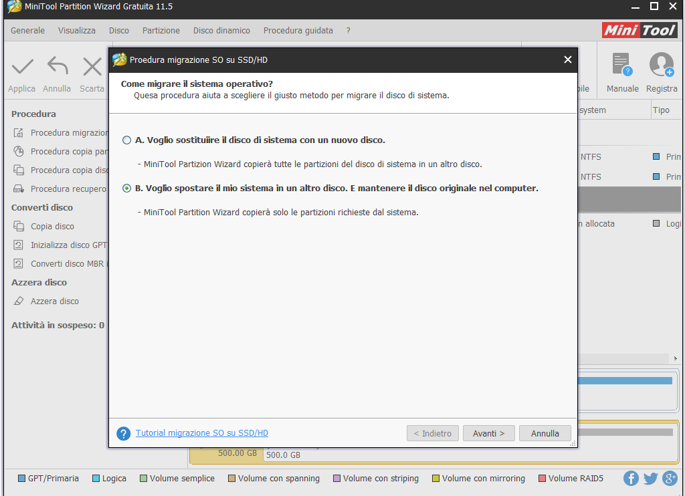
Task: Open the Facebook social icon
Action: [631, 478]
